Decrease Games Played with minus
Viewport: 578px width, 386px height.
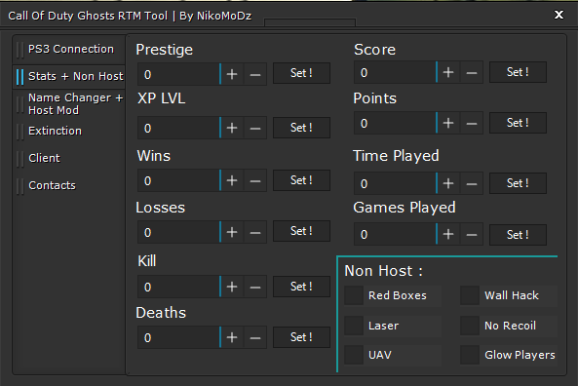(472, 234)
